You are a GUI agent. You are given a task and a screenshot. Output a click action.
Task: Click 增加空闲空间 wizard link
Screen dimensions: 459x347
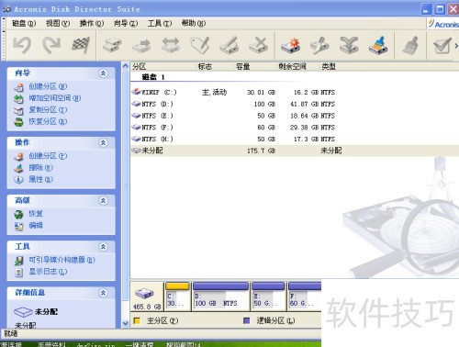[54, 98]
